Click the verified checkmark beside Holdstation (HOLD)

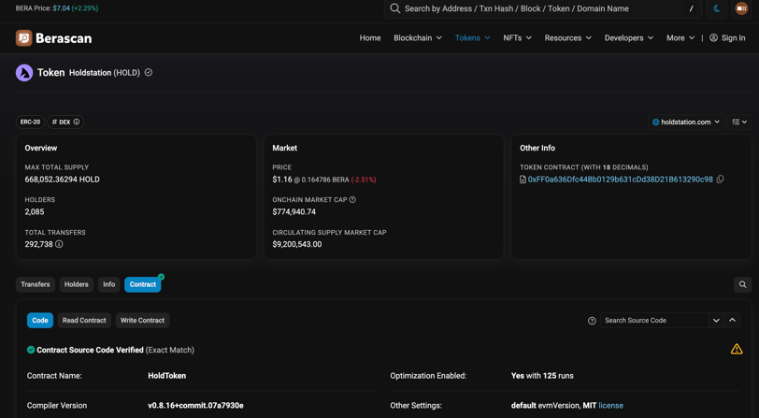pyautogui.click(x=149, y=72)
